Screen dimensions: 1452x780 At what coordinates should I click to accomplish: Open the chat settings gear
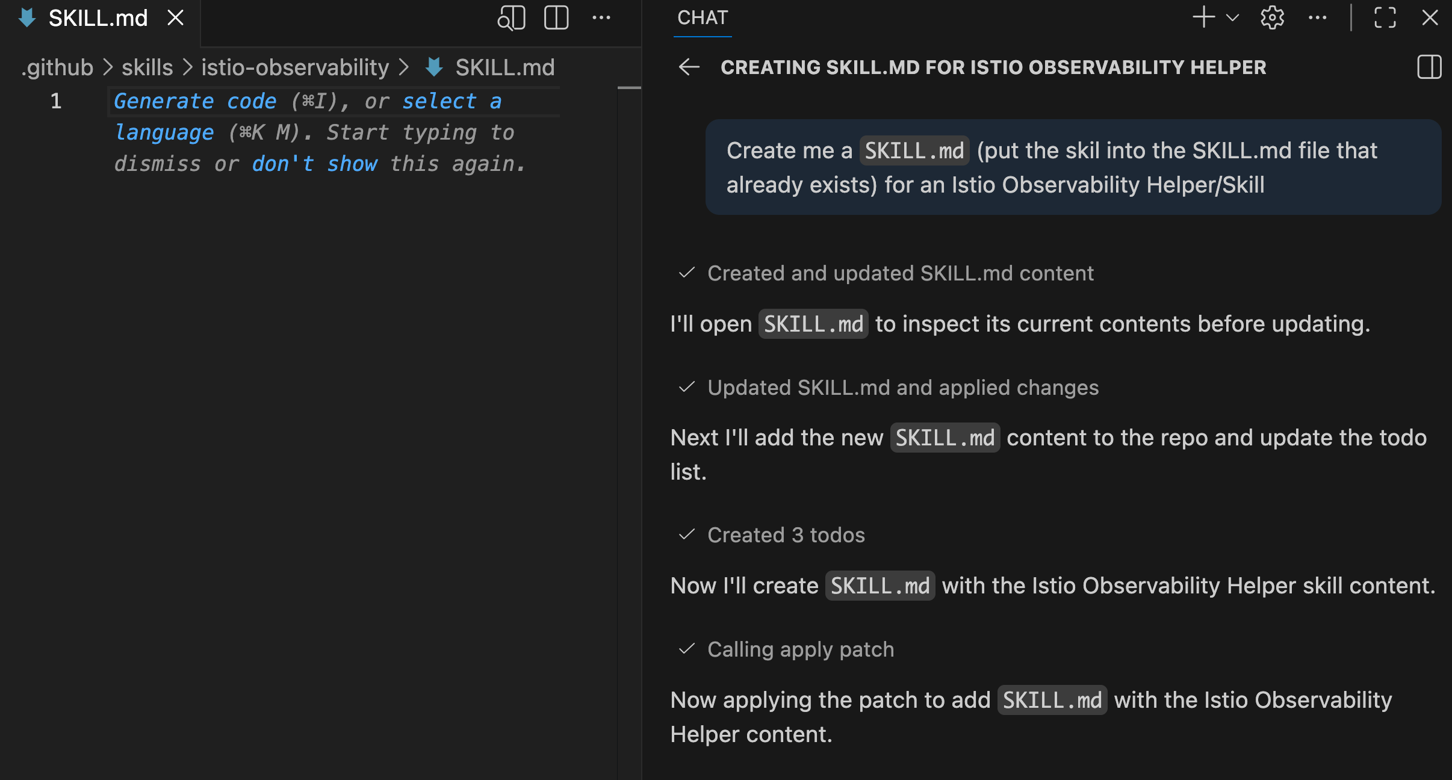click(1271, 17)
